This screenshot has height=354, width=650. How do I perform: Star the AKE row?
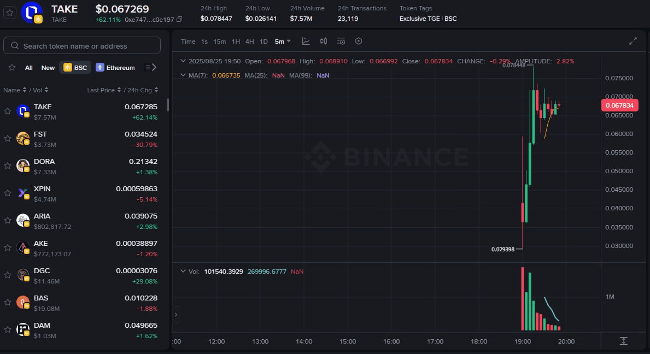point(8,247)
